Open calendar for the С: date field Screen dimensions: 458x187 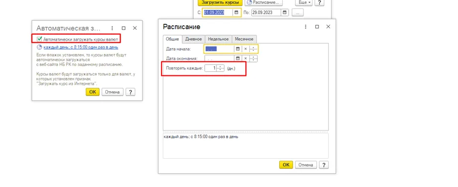[236, 12]
